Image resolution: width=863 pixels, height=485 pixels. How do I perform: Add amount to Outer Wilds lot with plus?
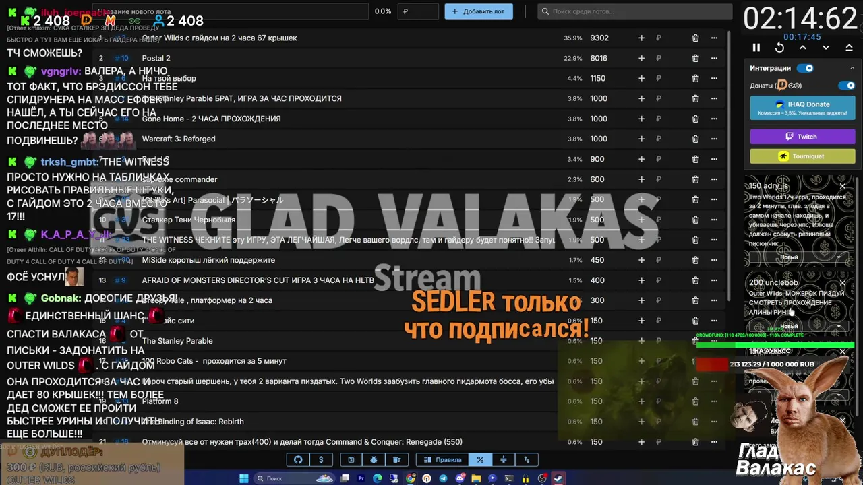click(641, 38)
